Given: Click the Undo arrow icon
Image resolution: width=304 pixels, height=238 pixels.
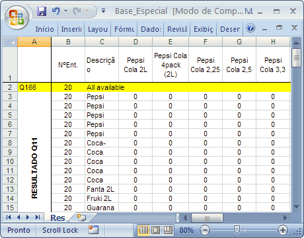Looking at the screenshot, I should (x=56, y=11).
